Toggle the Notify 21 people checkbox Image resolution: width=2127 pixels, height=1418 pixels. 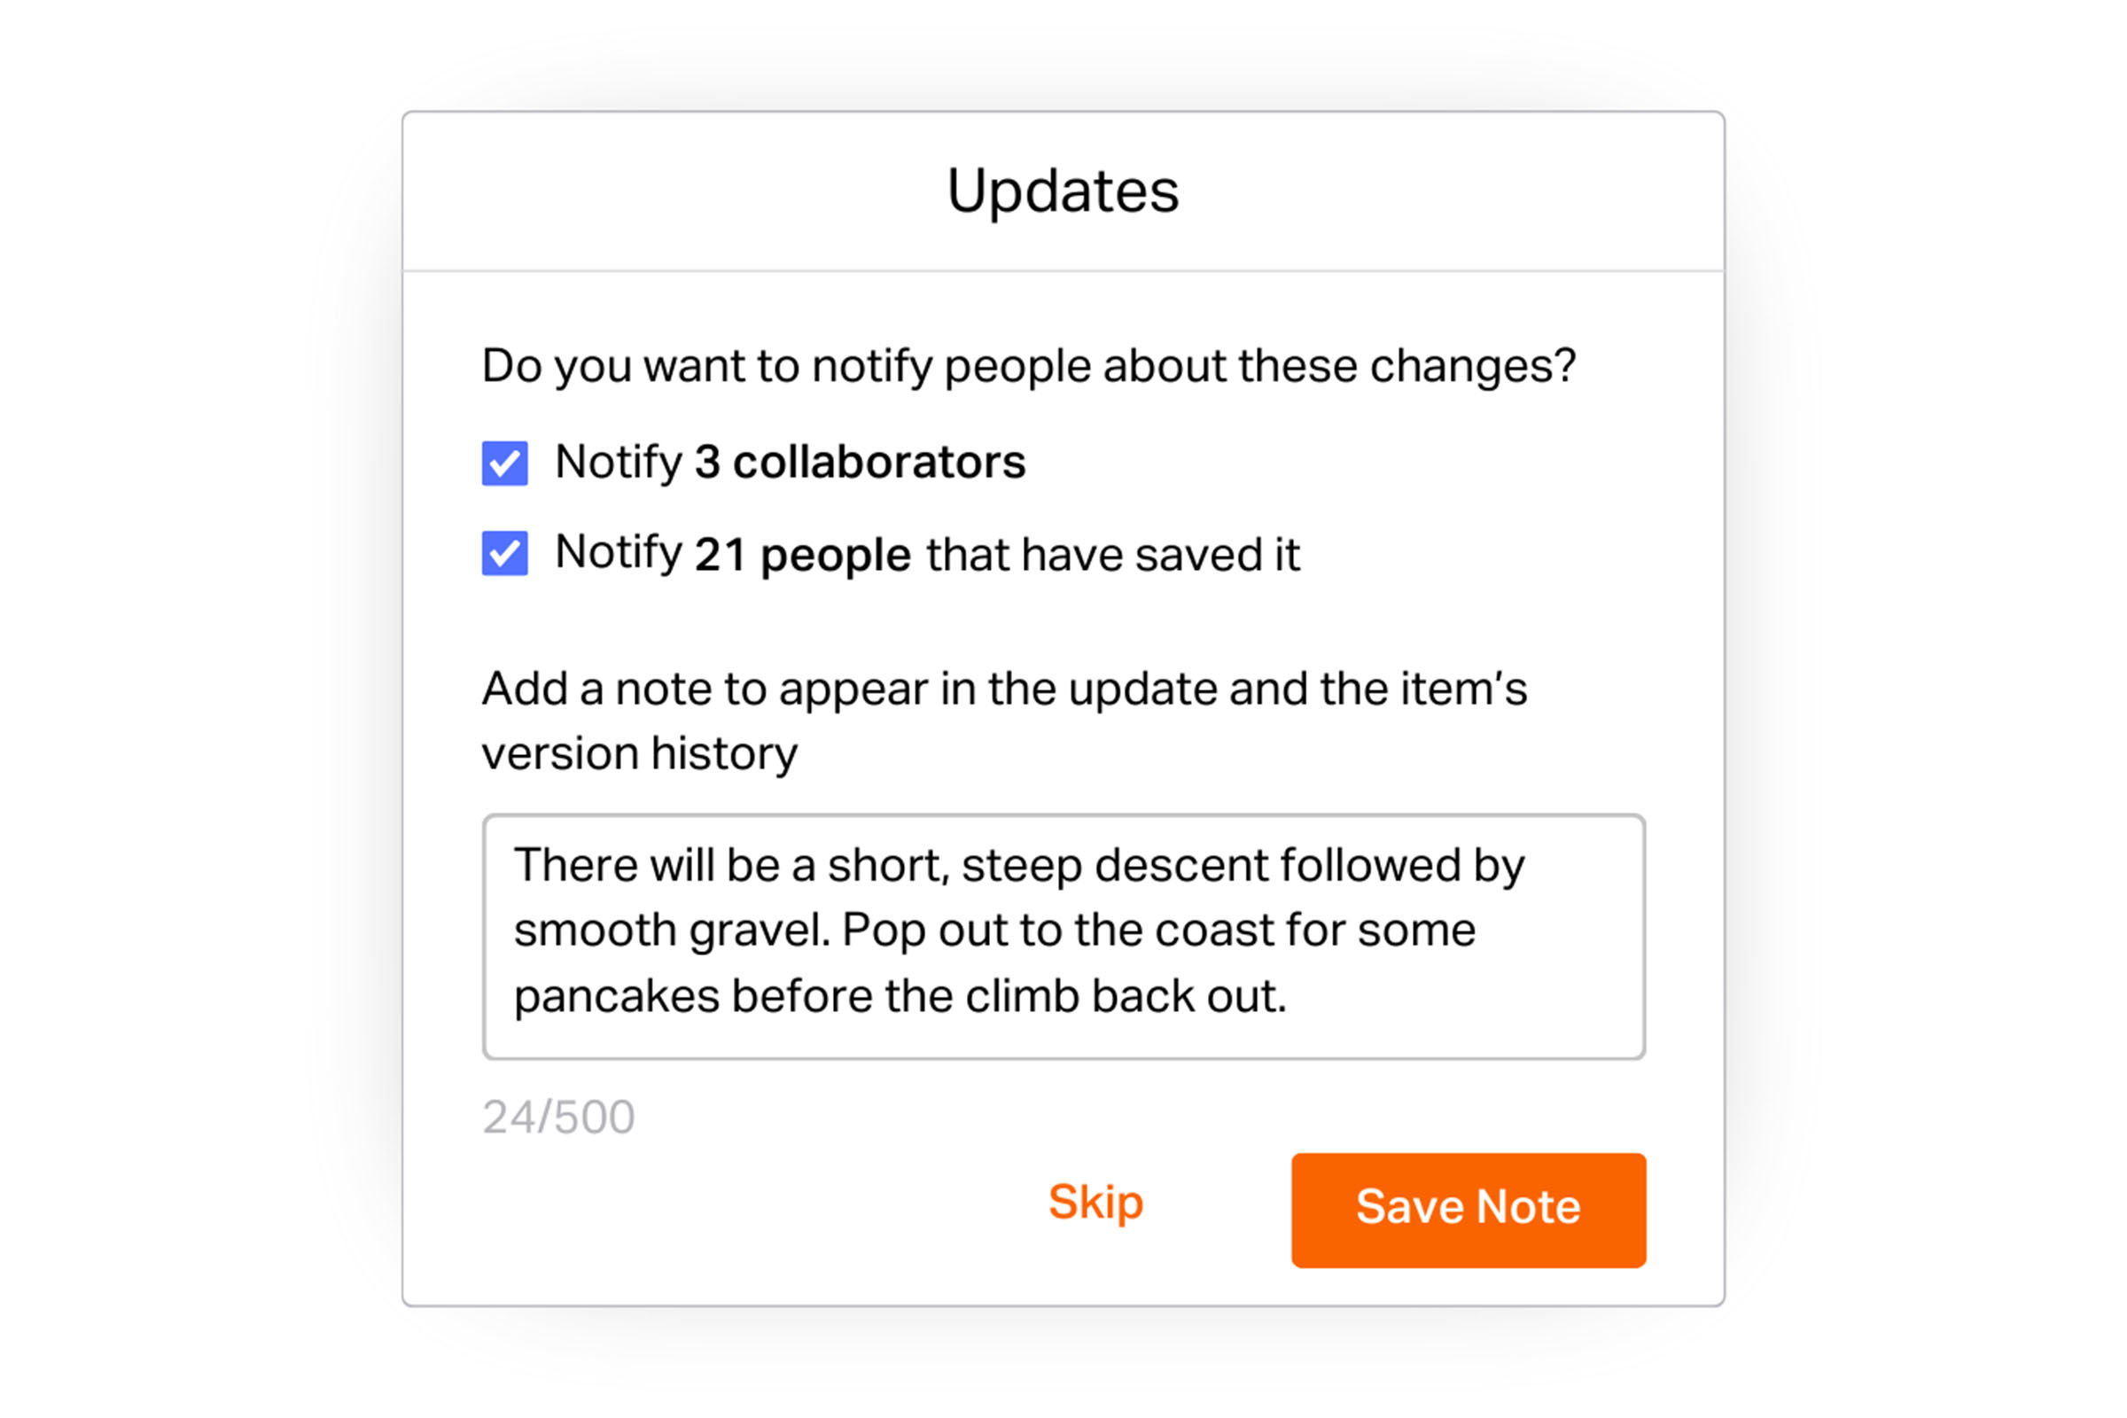click(x=504, y=552)
